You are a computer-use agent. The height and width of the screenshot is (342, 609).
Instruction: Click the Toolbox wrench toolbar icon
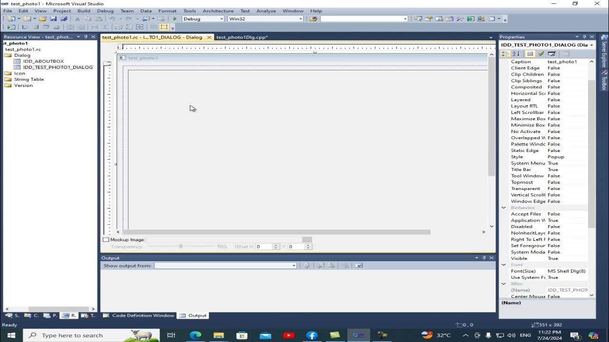pos(460,19)
